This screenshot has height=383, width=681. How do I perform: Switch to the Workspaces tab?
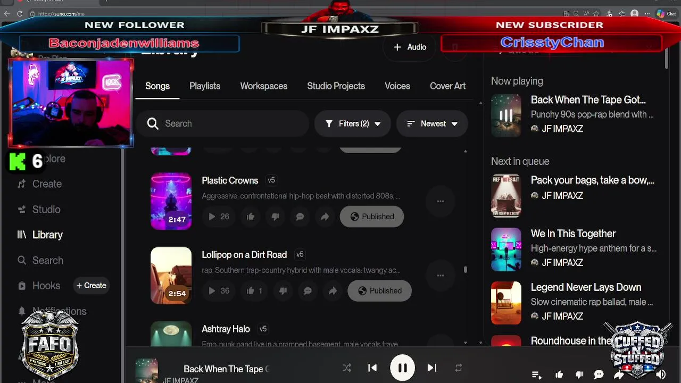[x=264, y=86]
